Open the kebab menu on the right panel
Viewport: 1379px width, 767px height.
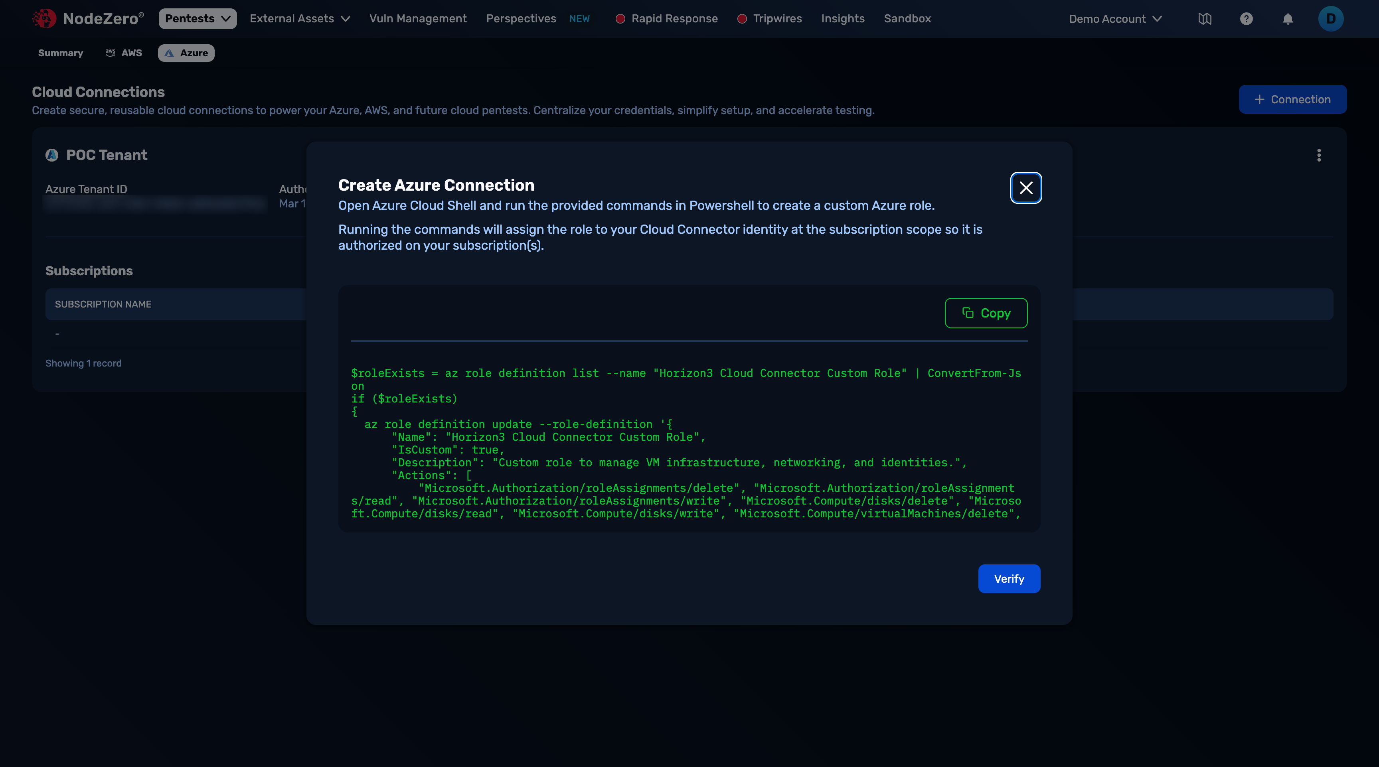click(x=1319, y=155)
